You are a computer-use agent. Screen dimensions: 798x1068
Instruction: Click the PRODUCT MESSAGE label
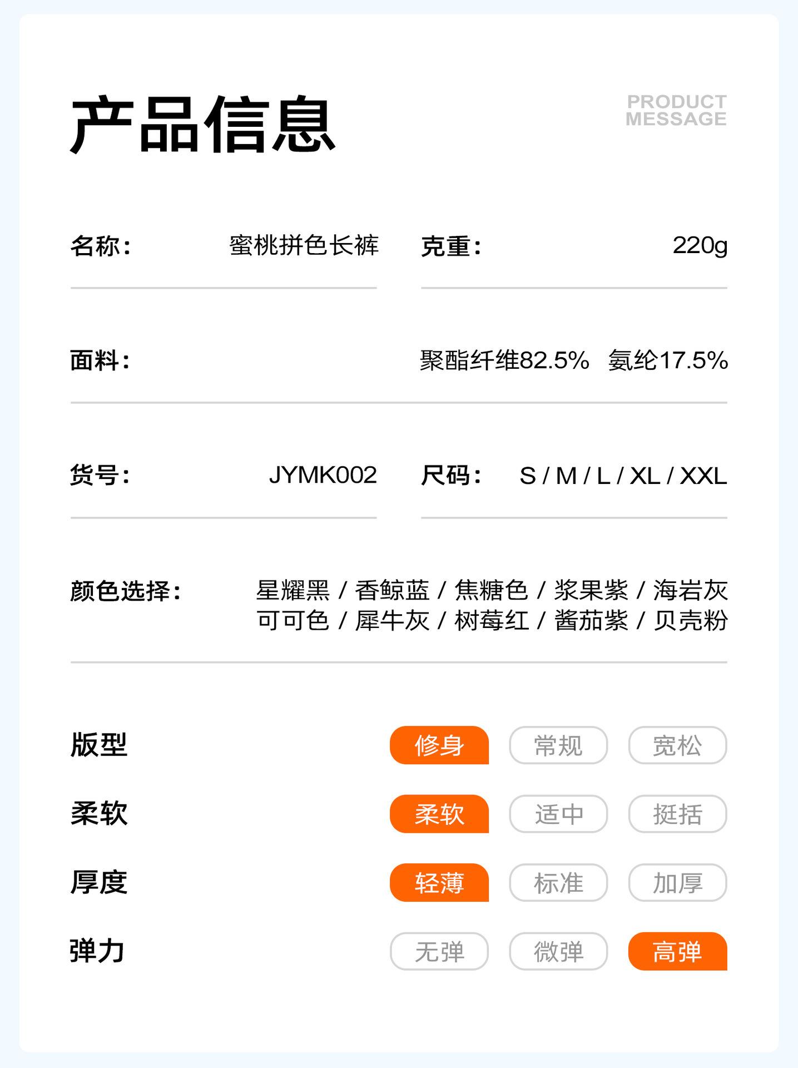click(676, 110)
